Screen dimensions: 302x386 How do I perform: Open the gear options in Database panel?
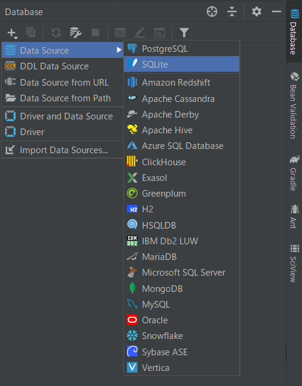click(256, 11)
